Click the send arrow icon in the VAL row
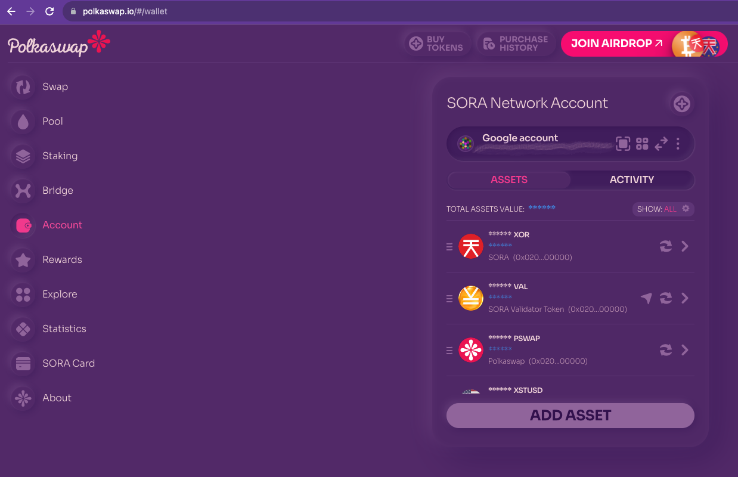Screen dimensions: 738x477 (x=646, y=298)
